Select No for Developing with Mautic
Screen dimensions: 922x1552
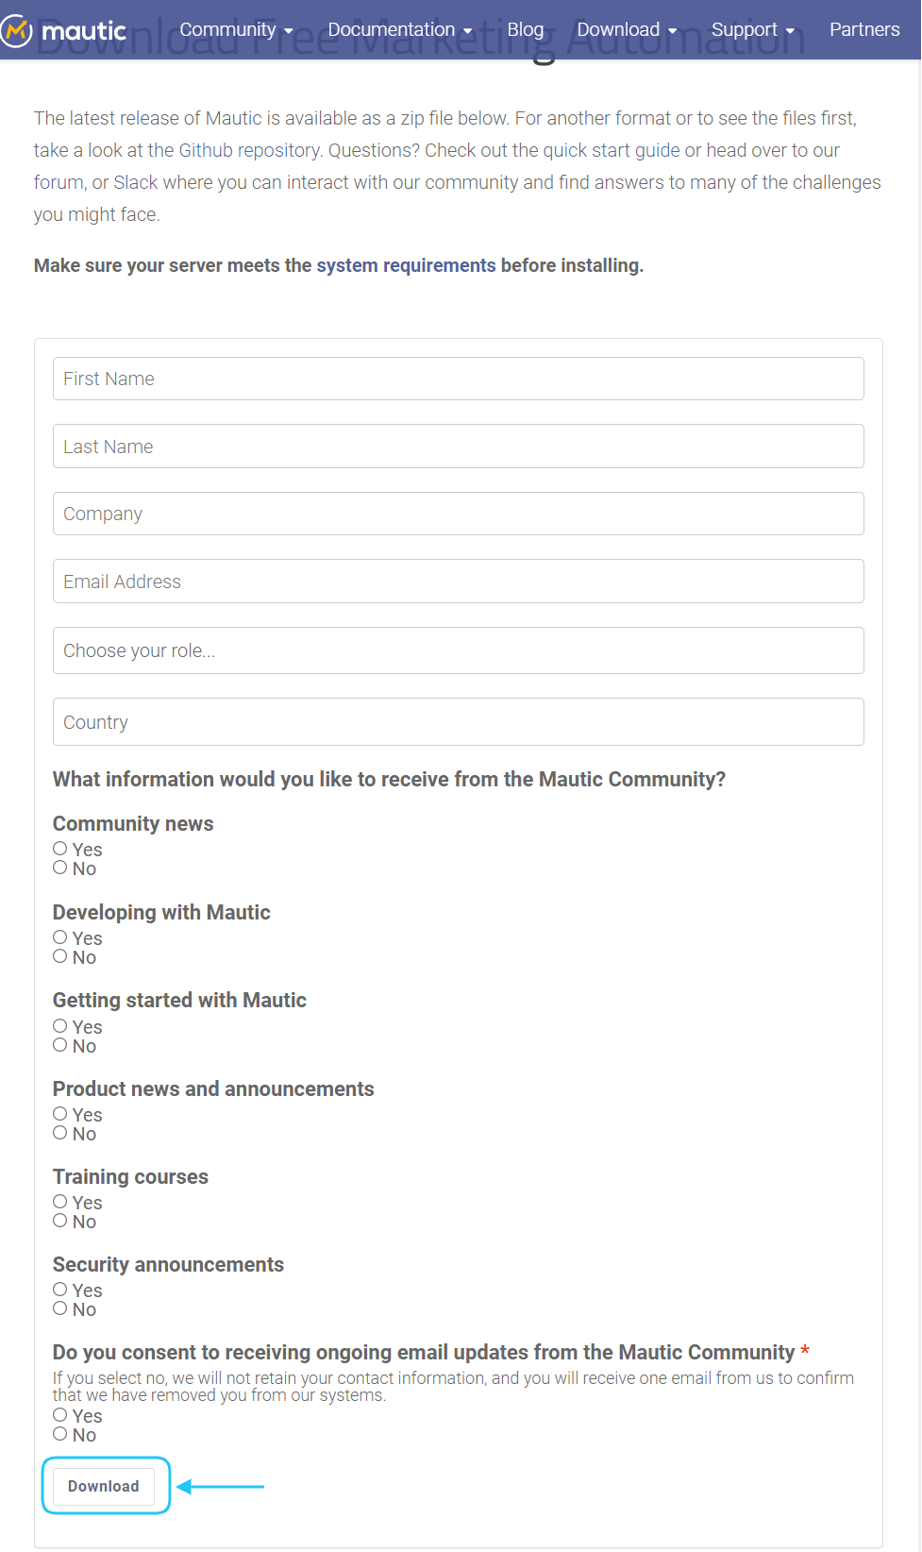(x=59, y=954)
